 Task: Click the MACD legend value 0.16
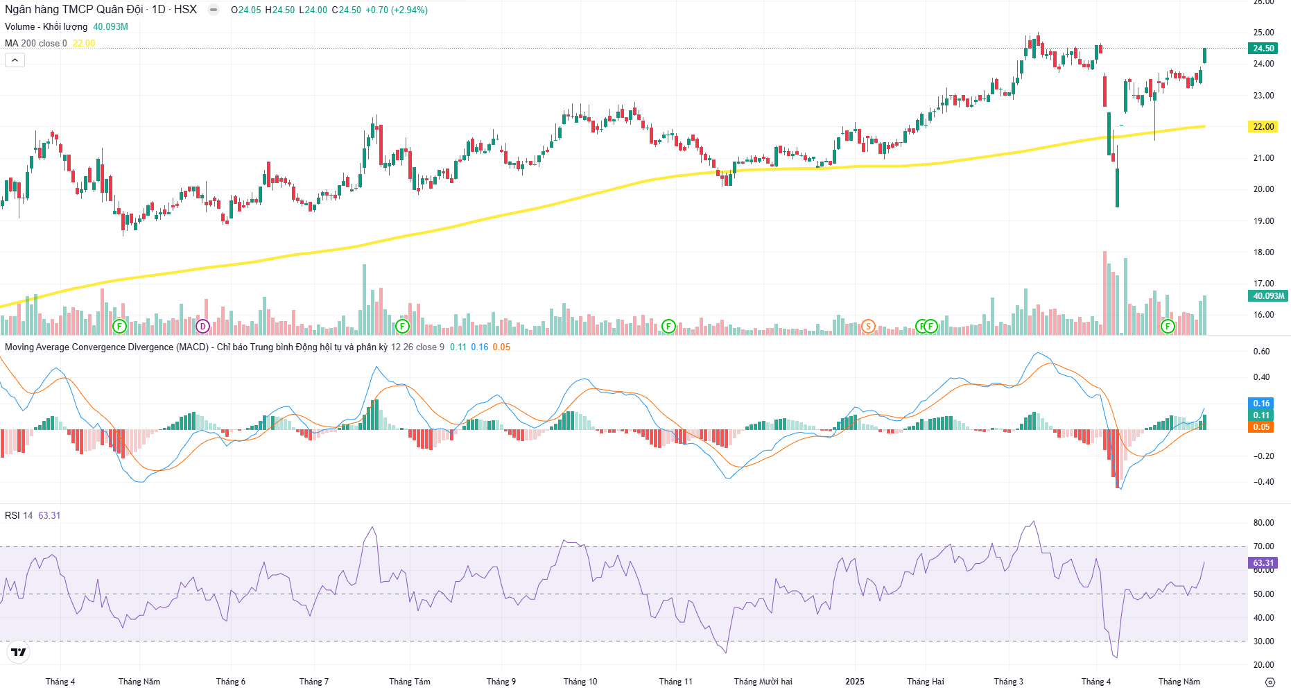[480, 347]
